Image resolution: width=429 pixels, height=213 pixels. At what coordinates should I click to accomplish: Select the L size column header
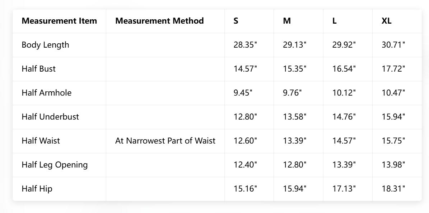335,21
